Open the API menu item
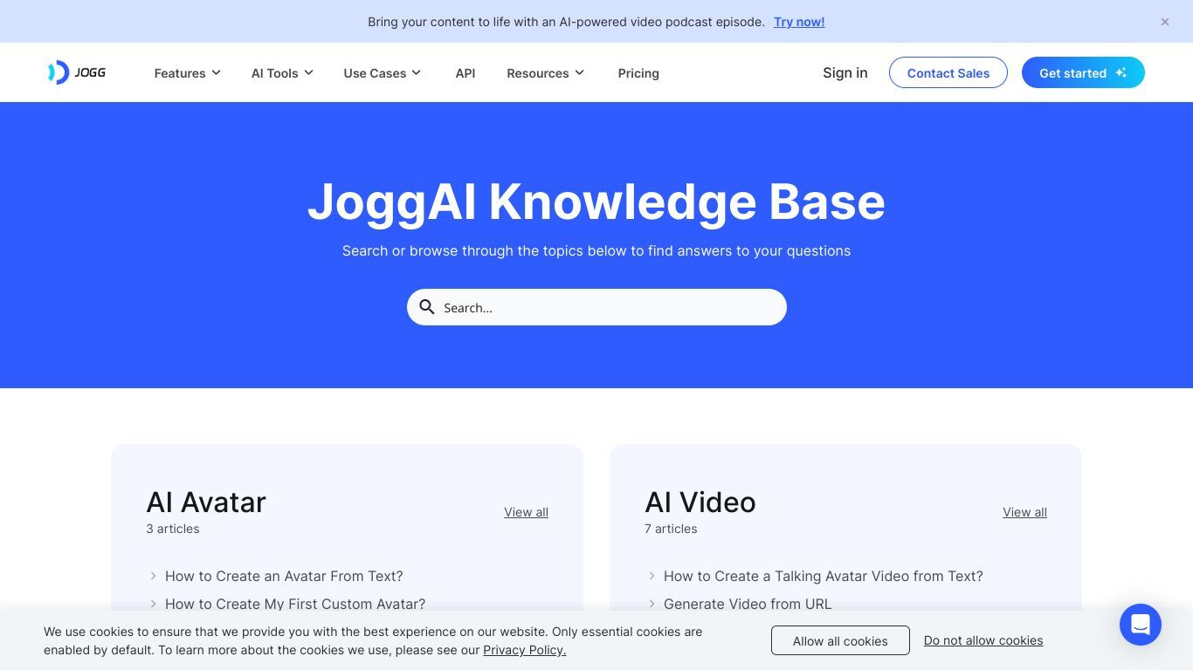This screenshot has width=1193, height=670. click(x=465, y=73)
